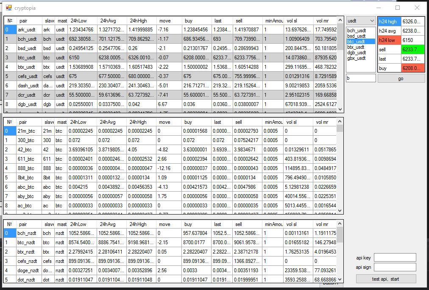Select the cefs_usdt pair cell

click(x=29, y=76)
